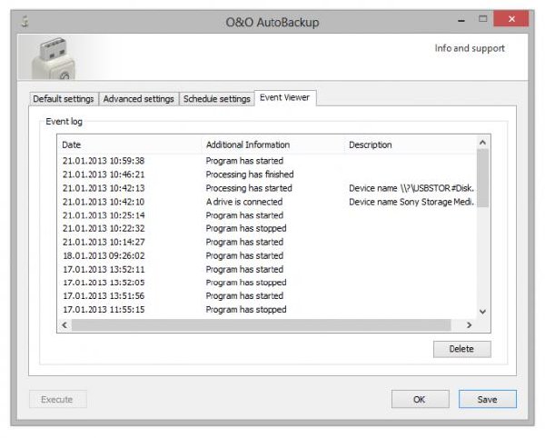Sort the event log by Date column

point(129,144)
